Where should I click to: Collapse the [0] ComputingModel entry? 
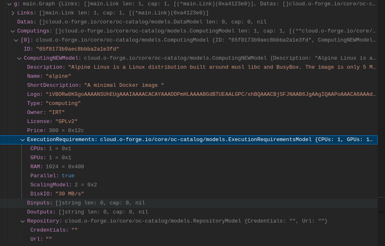coord(16,40)
